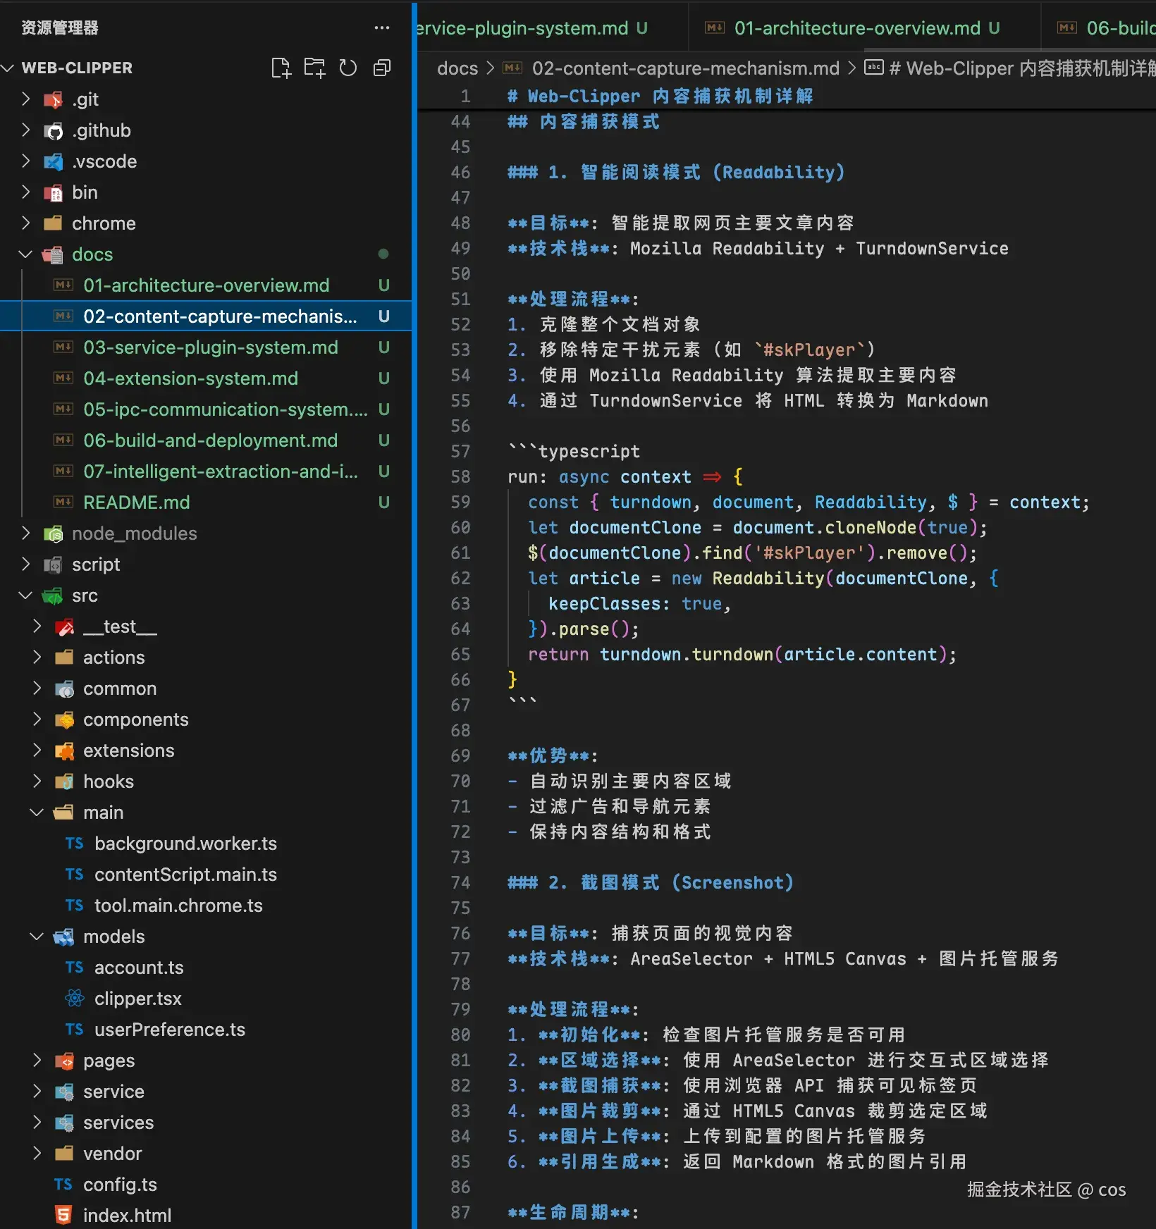Open userPreference.ts file
Screen dimensions: 1156x1229
[206, 1030]
